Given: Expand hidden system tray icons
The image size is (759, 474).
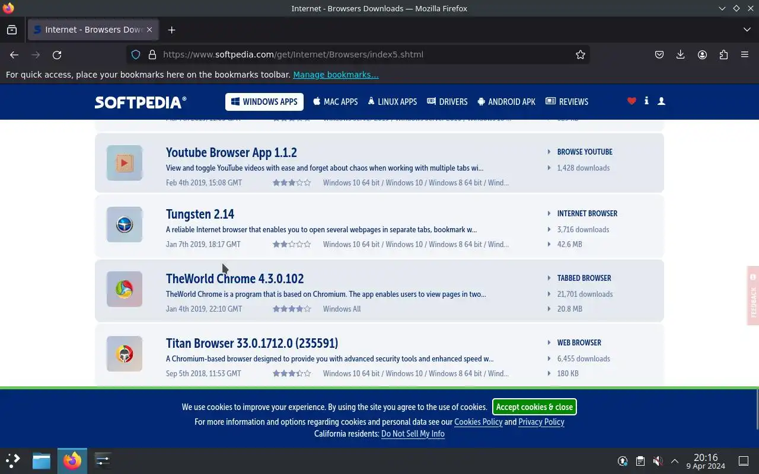Looking at the screenshot, I should pos(675,461).
